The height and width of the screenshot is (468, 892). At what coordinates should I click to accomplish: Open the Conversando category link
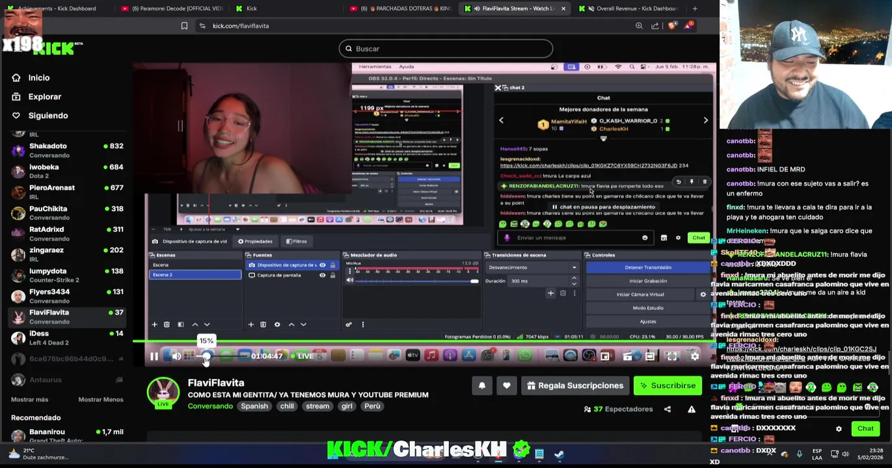click(x=210, y=406)
